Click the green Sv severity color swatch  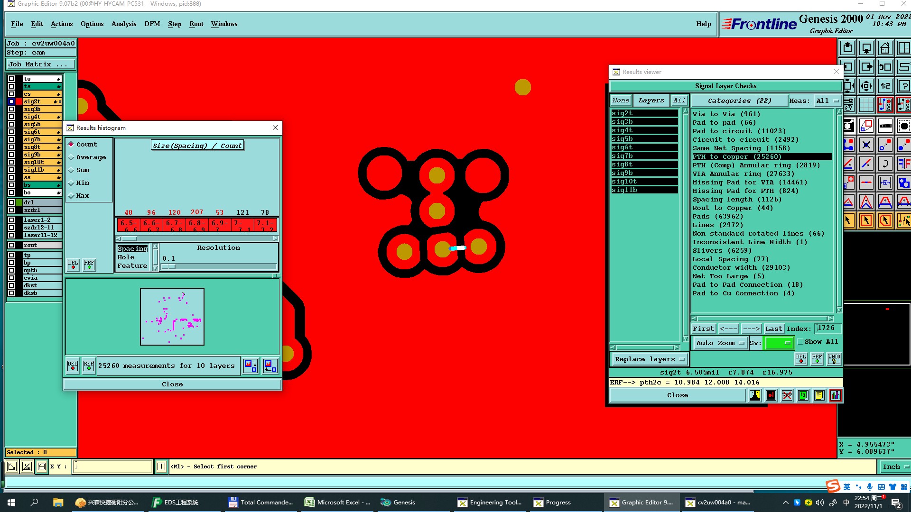coord(778,343)
